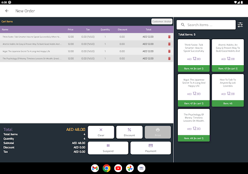This screenshot has width=248, height=174.
Task: Focus the Search items field
Action: [206, 25]
